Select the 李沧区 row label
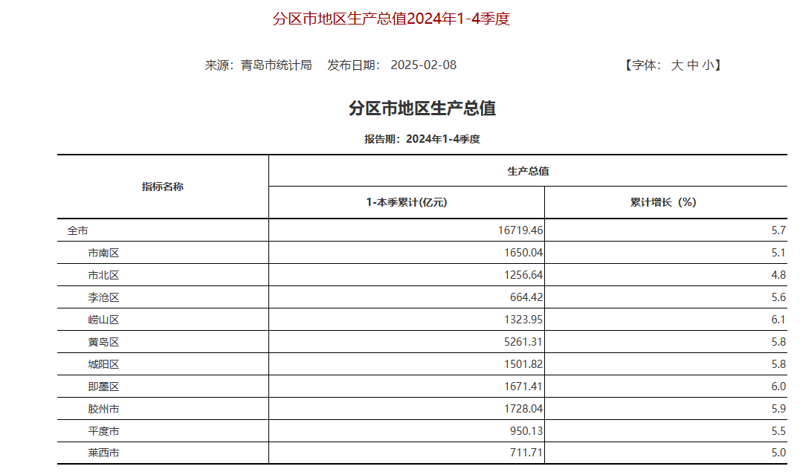 pyautogui.click(x=103, y=297)
